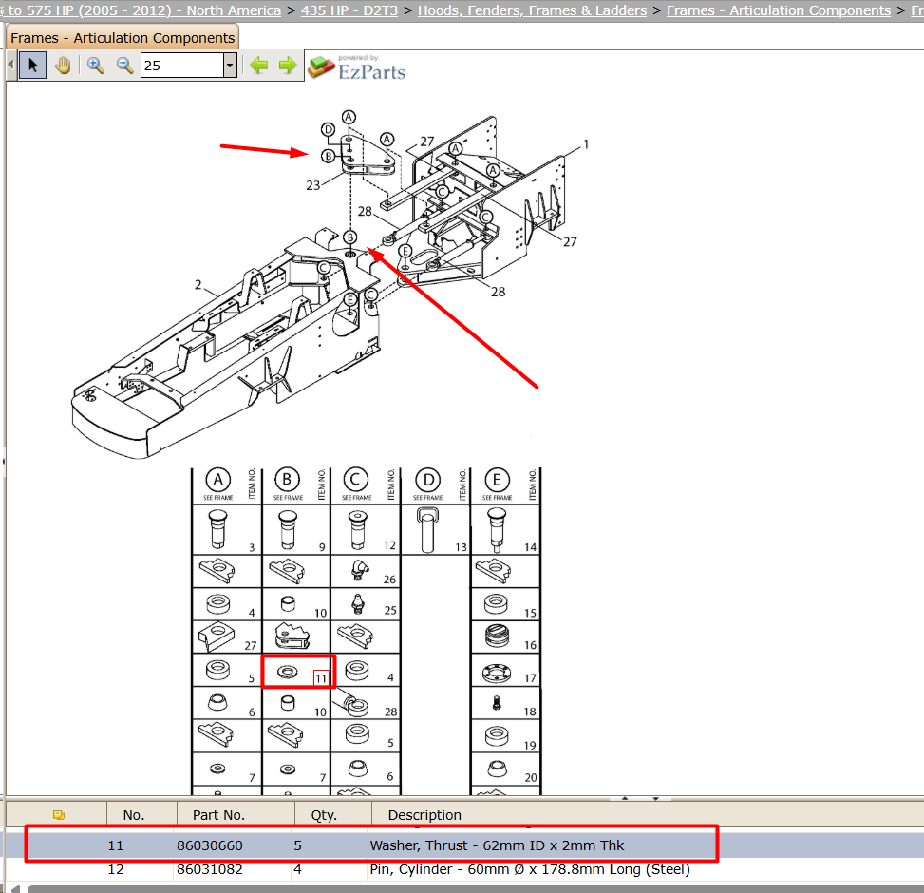Click item 28 cylinder end in column C
Viewport: 924px width, 893px height.
point(351,701)
